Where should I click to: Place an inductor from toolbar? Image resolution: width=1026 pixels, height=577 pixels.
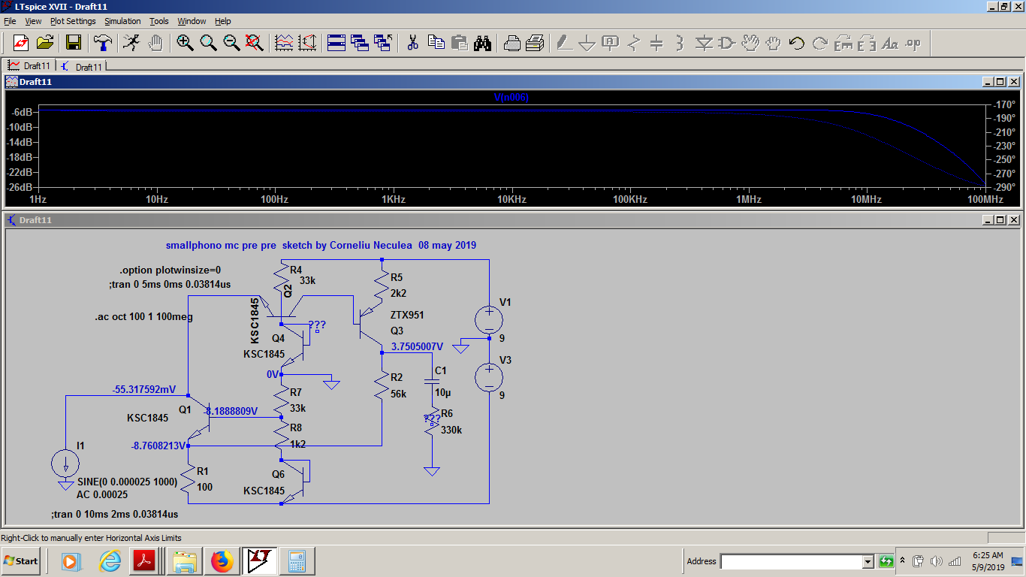(680, 43)
